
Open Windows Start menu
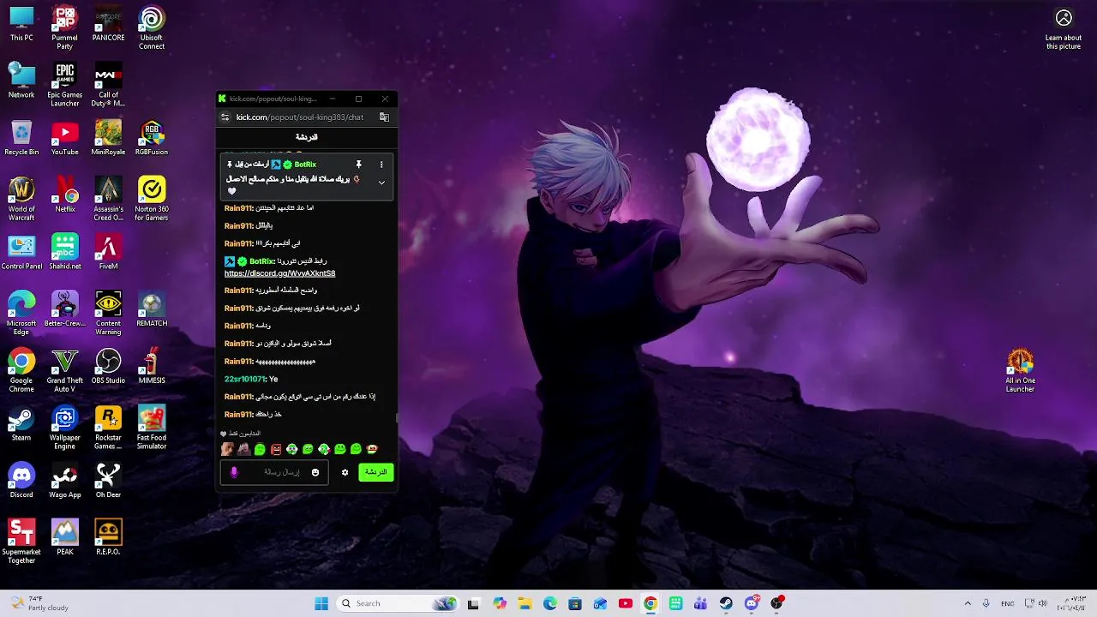[321, 603]
